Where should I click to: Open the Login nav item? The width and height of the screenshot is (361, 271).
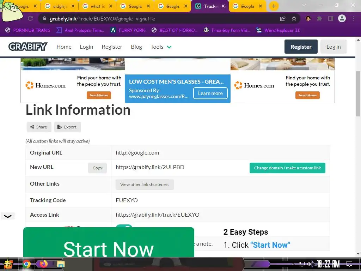pyautogui.click(x=86, y=47)
